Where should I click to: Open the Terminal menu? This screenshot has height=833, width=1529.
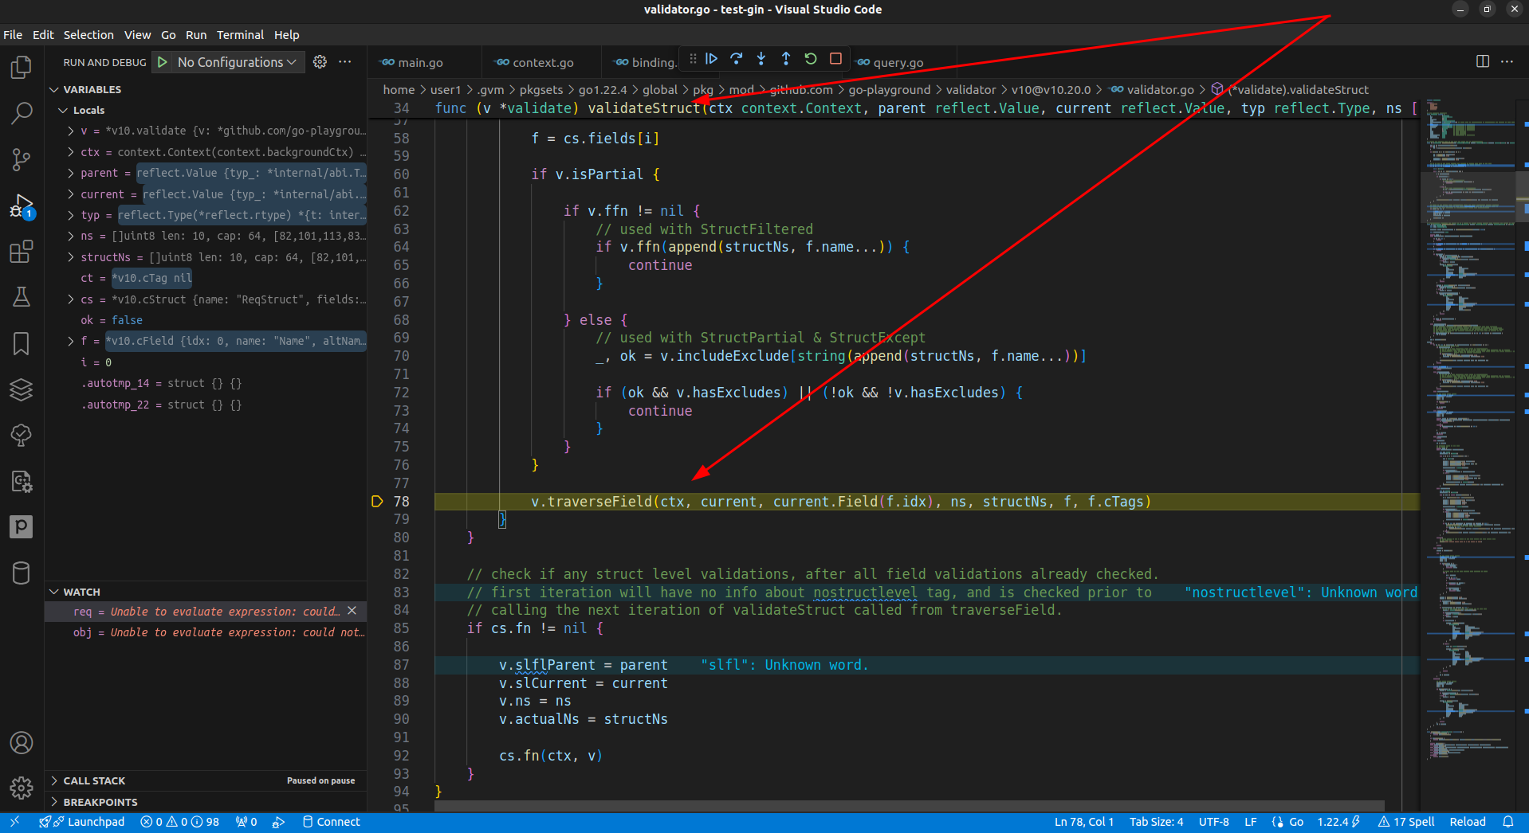(240, 35)
